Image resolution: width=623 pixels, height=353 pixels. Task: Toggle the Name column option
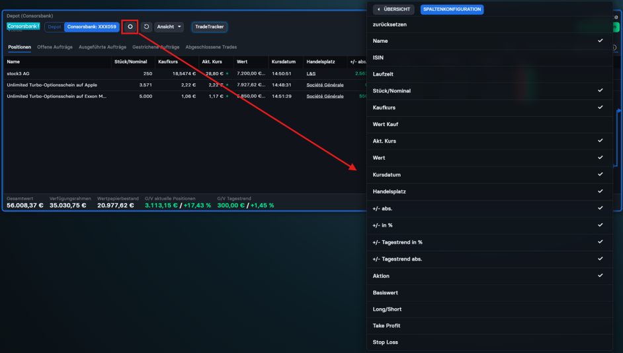click(489, 41)
